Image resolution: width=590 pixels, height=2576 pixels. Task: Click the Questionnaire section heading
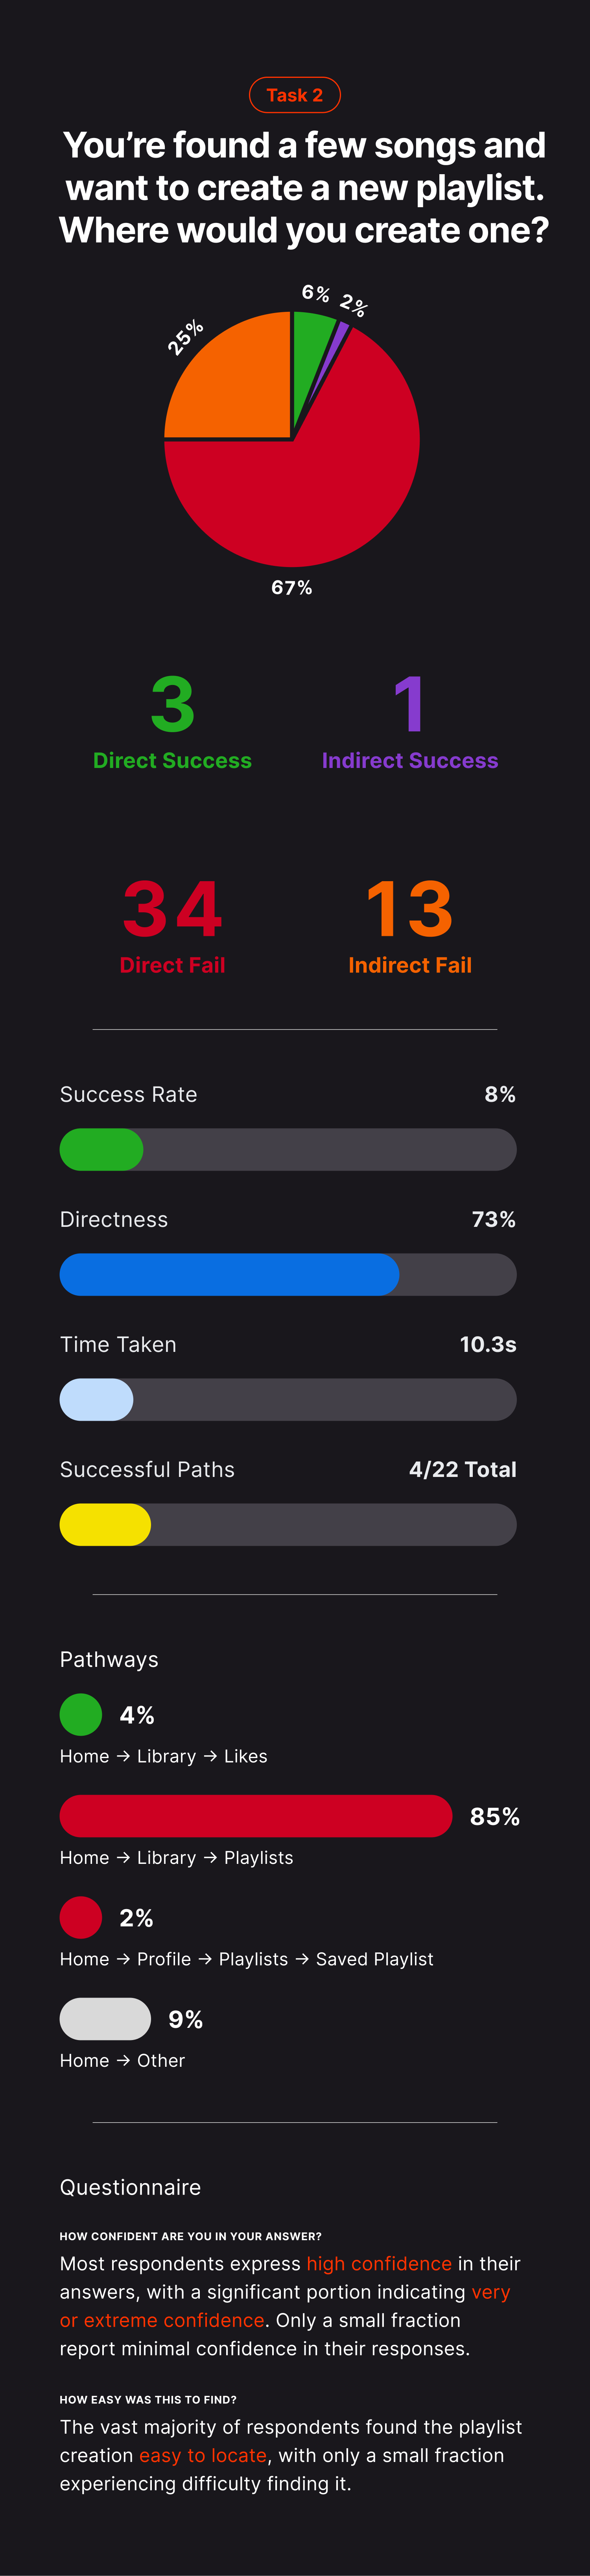(x=130, y=2187)
